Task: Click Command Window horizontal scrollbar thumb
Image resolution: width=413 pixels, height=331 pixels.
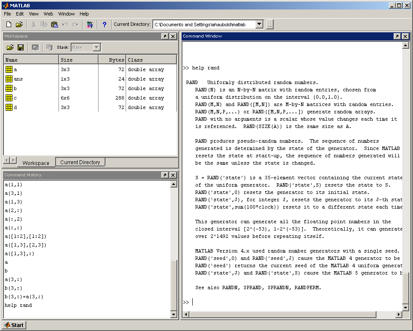Action: point(283,314)
